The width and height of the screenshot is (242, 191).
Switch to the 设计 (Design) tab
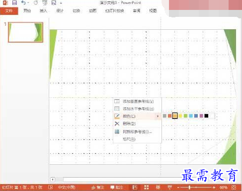click(x=60, y=11)
